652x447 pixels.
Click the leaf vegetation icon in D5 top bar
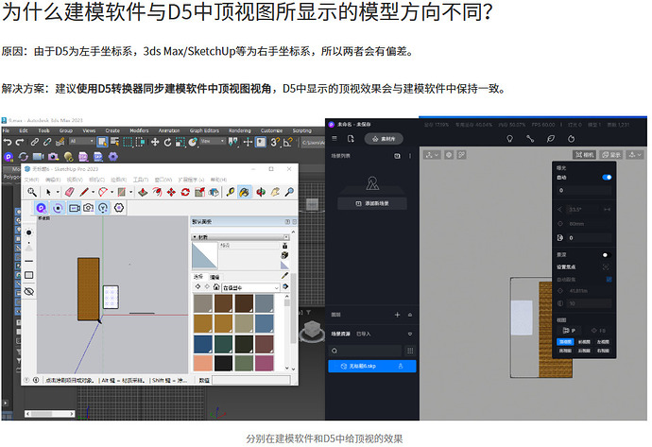coord(551,139)
